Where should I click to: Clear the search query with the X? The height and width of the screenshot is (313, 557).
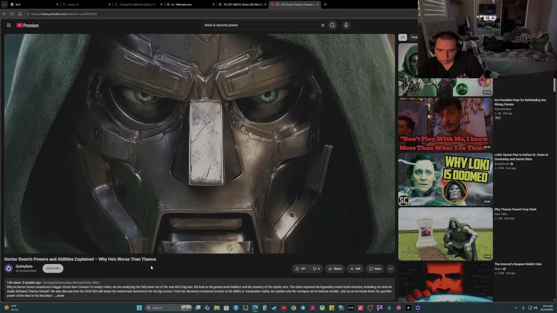(322, 25)
